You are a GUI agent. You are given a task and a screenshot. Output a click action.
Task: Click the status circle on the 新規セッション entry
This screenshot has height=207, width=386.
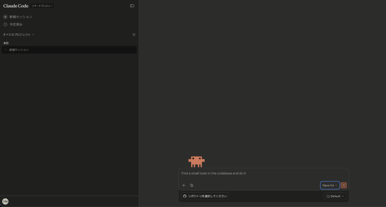5,50
